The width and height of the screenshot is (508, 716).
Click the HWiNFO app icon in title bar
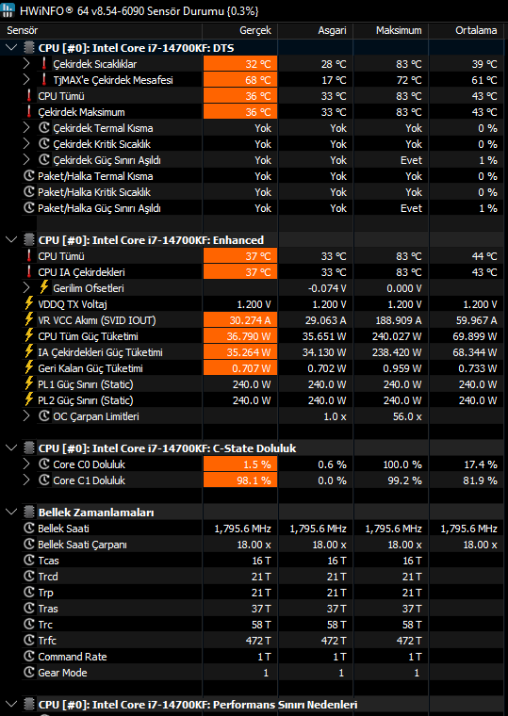click(x=8, y=10)
